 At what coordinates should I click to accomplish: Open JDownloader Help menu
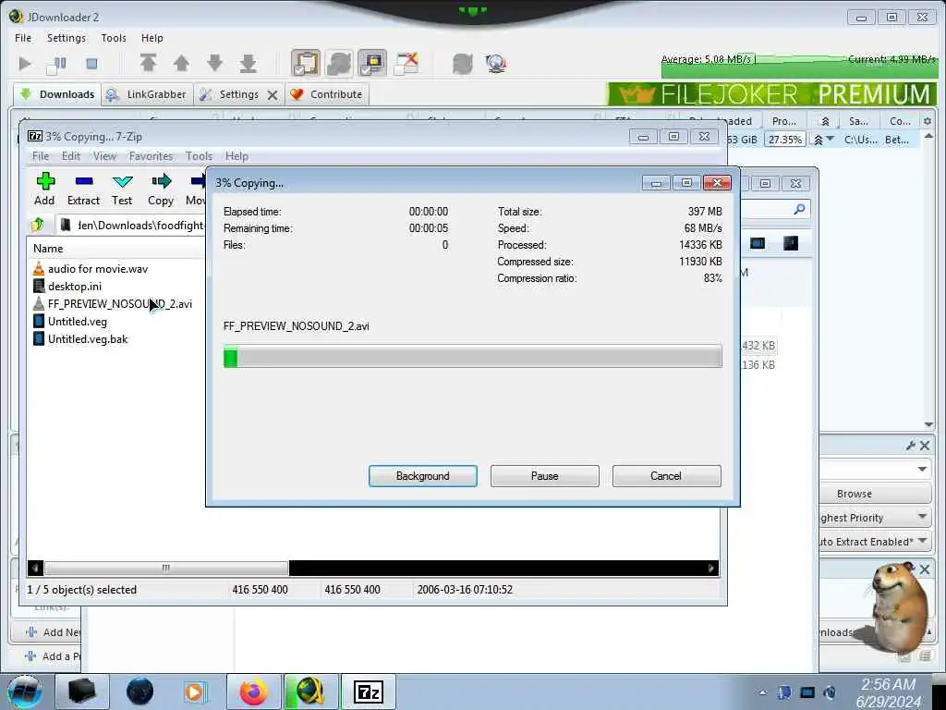coord(152,37)
